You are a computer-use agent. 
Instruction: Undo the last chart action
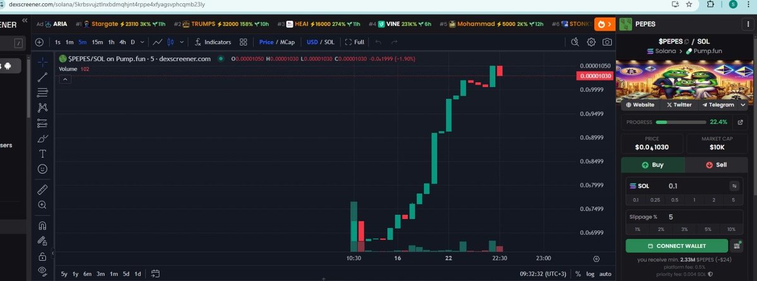click(x=378, y=42)
